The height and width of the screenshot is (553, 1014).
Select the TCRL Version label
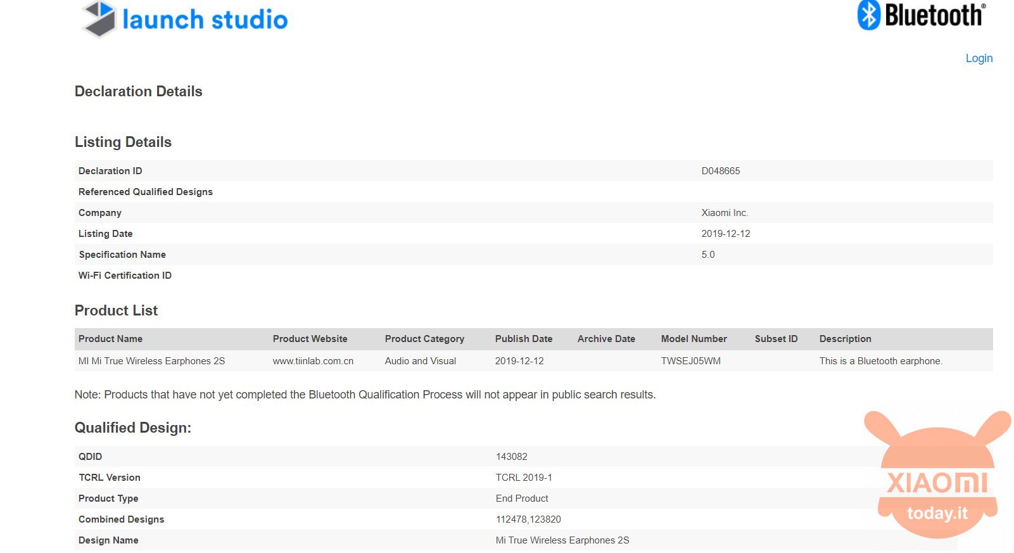pyautogui.click(x=110, y=478)
